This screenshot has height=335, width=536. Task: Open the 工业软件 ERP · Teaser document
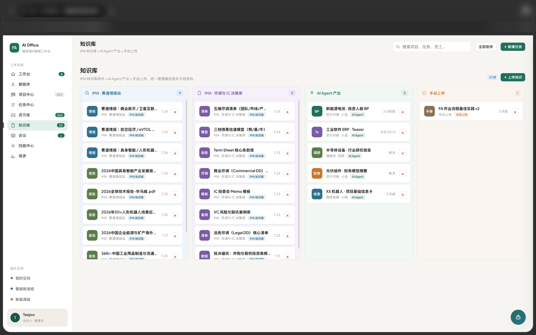(x=345, y=130)
